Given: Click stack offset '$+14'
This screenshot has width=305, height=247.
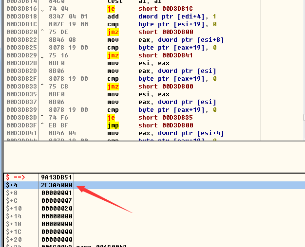Looking at the screenshot, I should (14, 216).
